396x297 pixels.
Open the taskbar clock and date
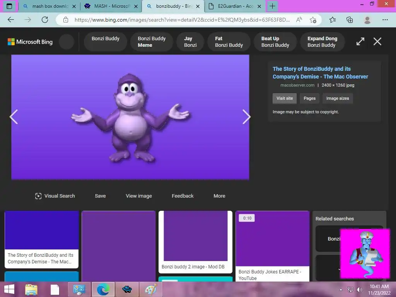[379, 290]
